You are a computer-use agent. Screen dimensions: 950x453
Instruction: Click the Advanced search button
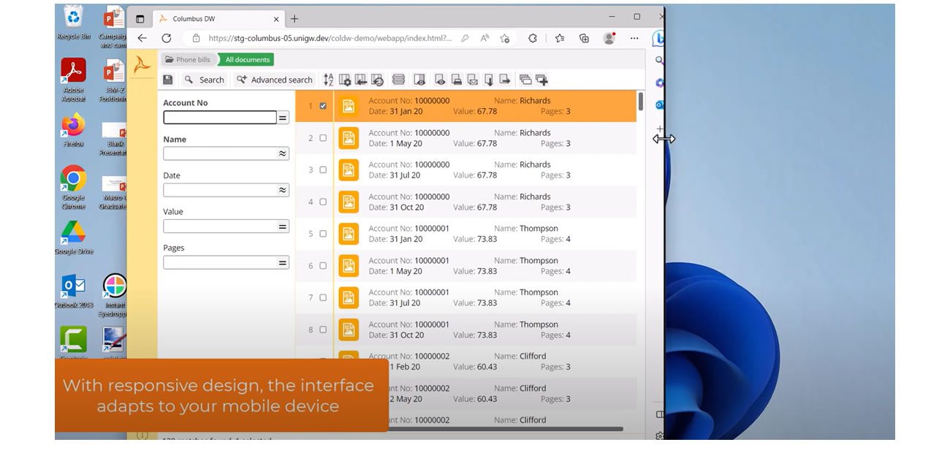[x=274, y=79]
